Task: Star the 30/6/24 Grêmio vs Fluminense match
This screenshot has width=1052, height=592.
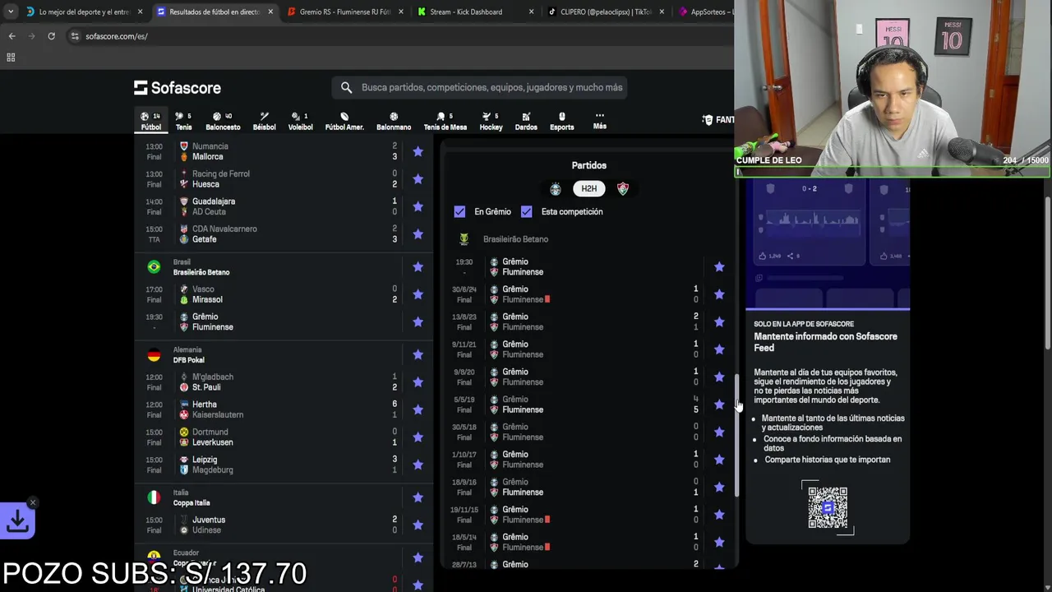Action: point(719,294)
